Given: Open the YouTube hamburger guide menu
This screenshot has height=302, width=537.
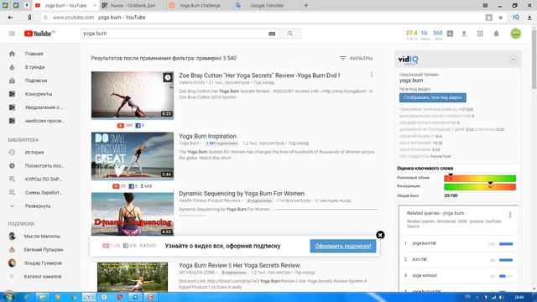Looking at the screenshot, I should (x=12, y=34).
